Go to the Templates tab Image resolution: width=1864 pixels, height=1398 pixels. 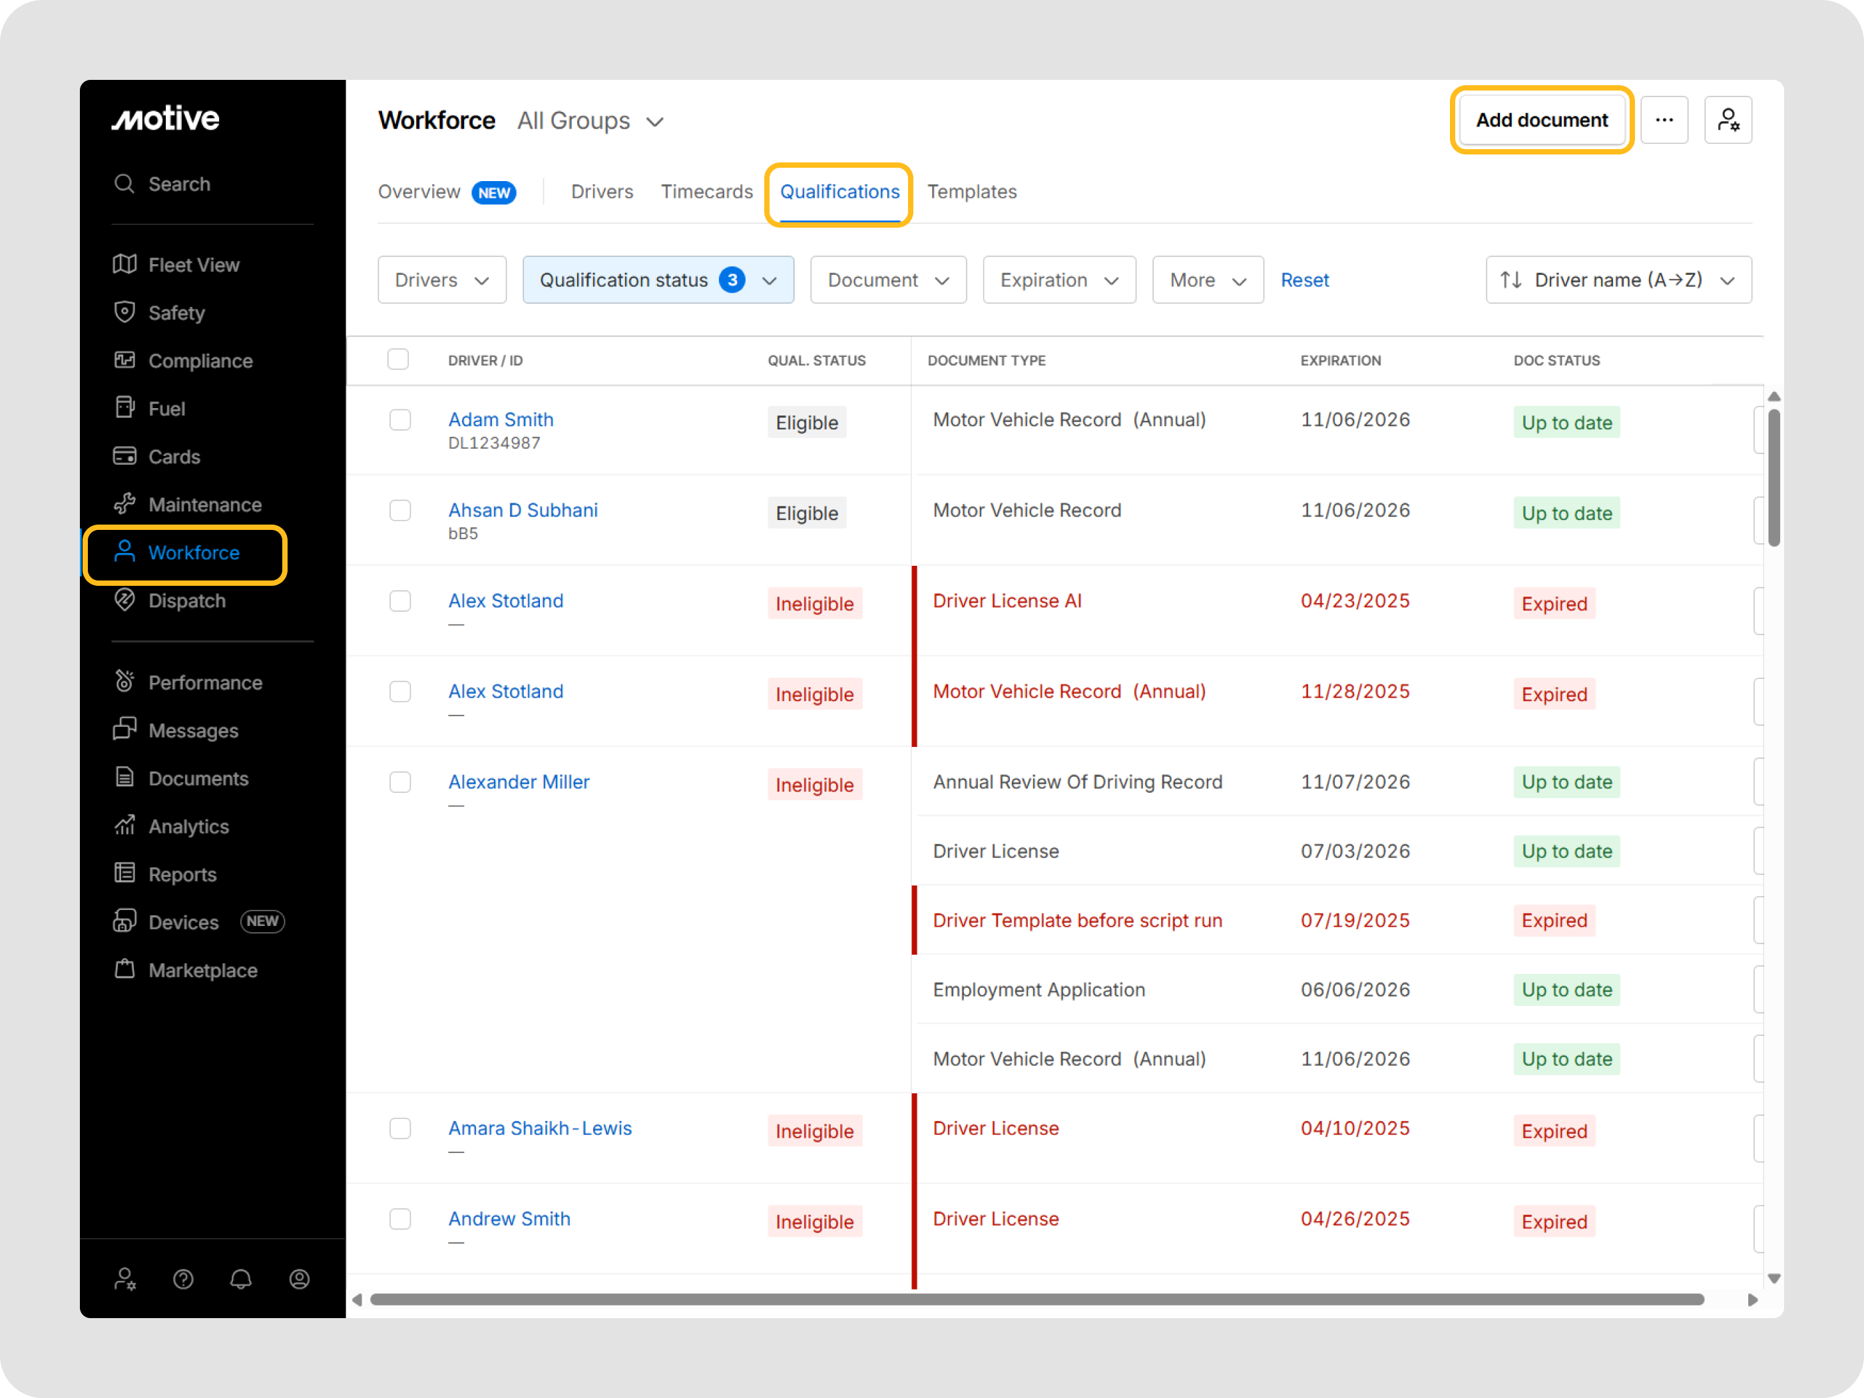[x=971, y=192]
